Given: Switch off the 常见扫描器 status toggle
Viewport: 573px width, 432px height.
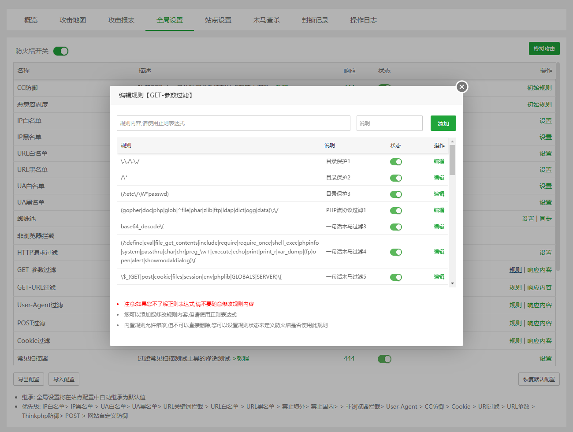Looking at the screenshot, I should (x=384, y=359).
